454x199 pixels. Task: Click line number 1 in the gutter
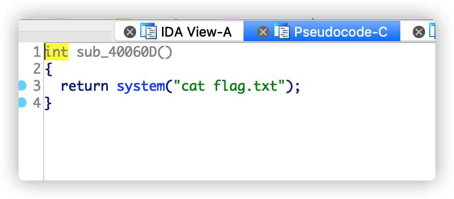pyautogui.click(x=37, y=53)
